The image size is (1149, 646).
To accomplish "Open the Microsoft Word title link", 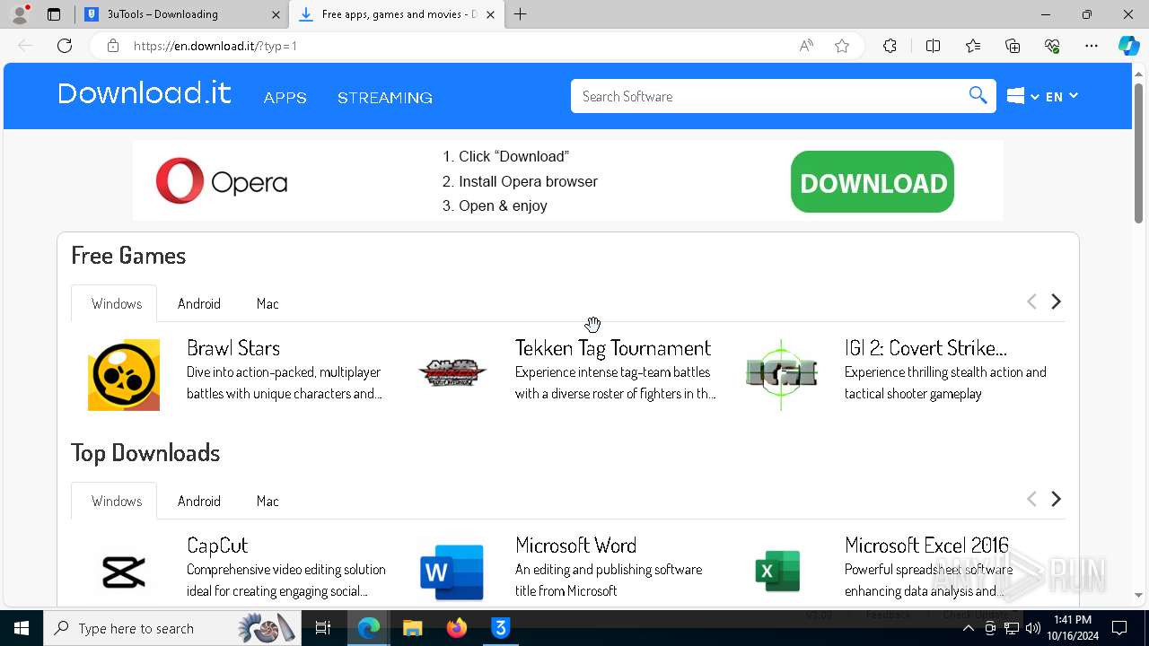I will [576, 546].
